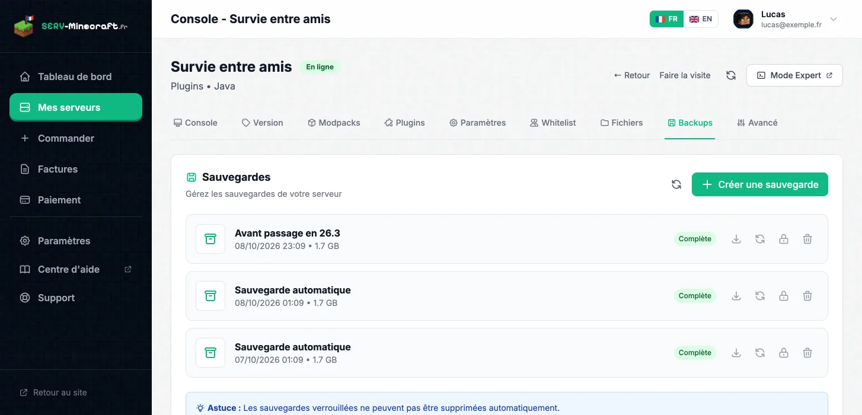Switch to the Version tab
This screenshot has height=415, width=862.
[x=263, y=123]
